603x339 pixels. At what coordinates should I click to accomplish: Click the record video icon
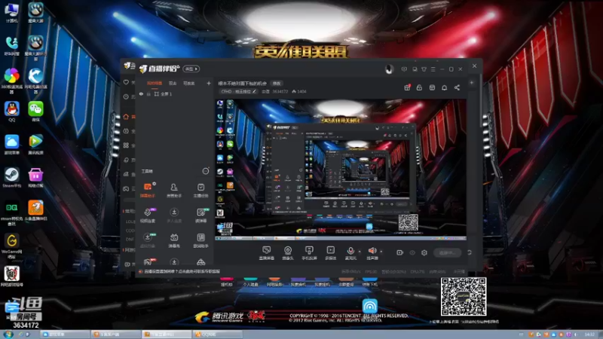pos(400,252)
